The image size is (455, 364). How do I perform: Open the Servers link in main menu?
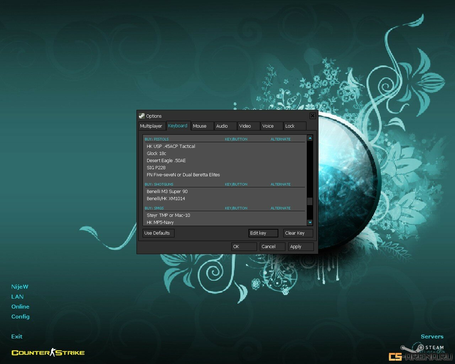[432, 337]
